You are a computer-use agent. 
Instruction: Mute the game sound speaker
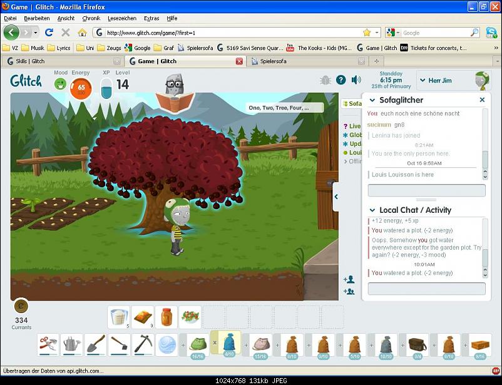pyautogui.click(x=356, y=80)
